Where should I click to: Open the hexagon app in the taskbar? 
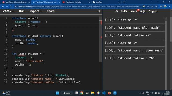[98, 93]
